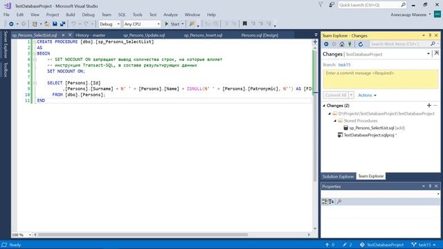Click the Team Explorer Home icon
The image size is (443, 249).
[342, 44]
